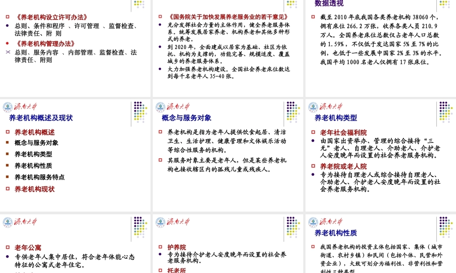Click the slide title 养老机构概述及现状
Viewport: 456px width, 273px height.
pyautogui.click(x=41, y=118)
